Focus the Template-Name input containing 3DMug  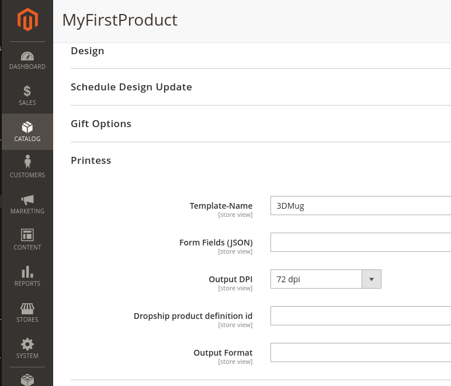pos(360,205)
